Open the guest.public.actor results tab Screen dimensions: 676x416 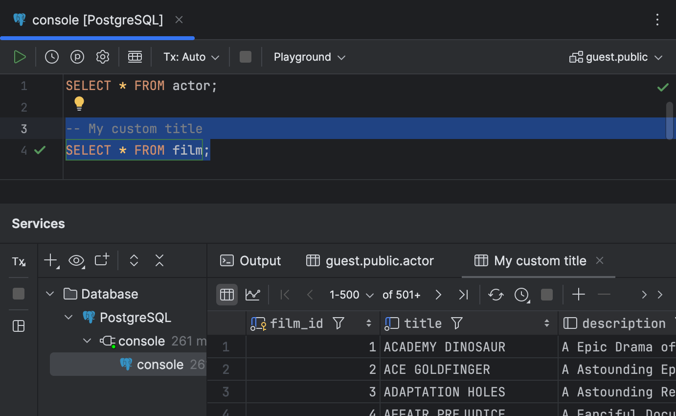click(x=370, y=261)
